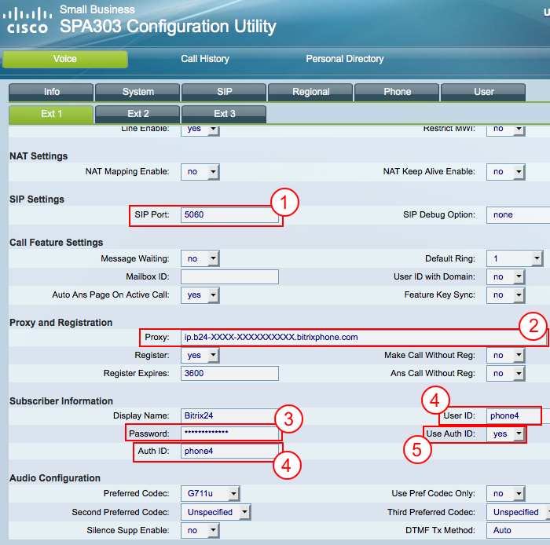Viewport: 550px width, 545px height.
Task: Switch to the Regional tab
Action: coord(311,92)
